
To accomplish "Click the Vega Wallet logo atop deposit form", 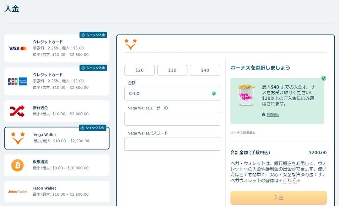I will [x=130, y=44].
